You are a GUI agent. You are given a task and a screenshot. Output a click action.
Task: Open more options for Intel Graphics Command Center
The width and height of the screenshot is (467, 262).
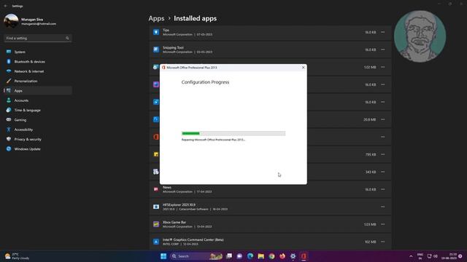pos(382,242)
